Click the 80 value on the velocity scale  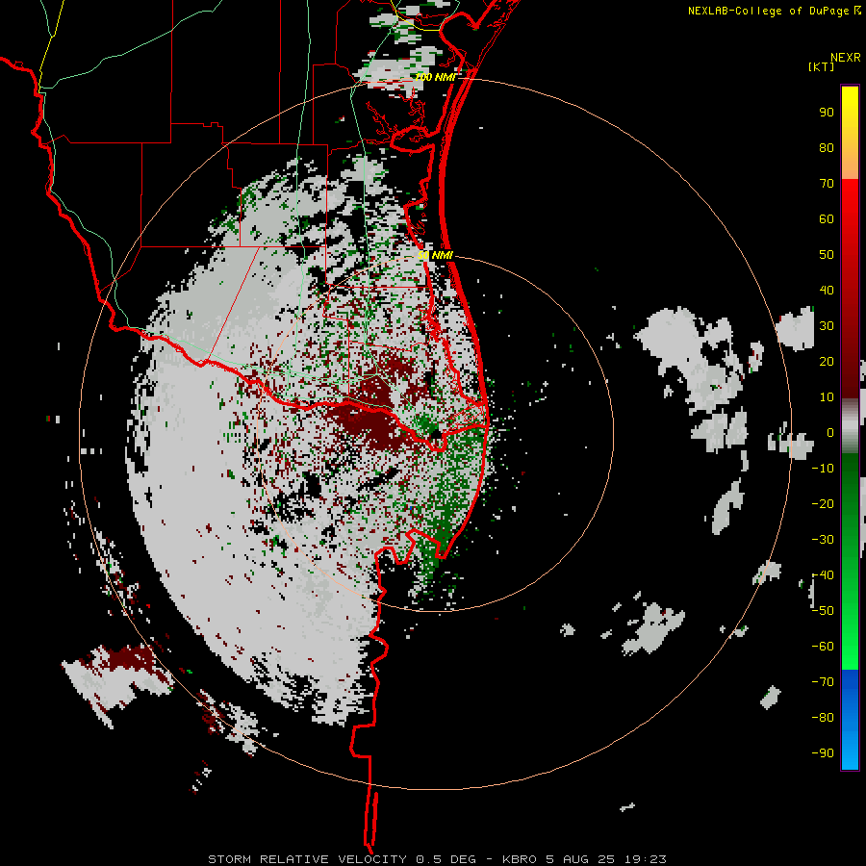click(827, 148)
